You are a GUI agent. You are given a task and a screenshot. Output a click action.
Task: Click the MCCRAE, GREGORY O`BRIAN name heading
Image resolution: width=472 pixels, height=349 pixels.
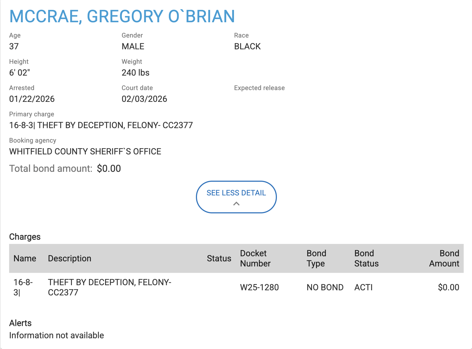tap(122, 16)
